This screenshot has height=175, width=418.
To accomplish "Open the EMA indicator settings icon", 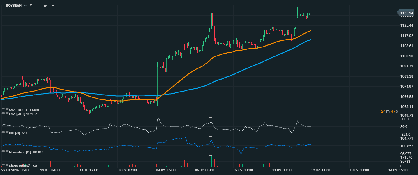I will tap(3, 113).
